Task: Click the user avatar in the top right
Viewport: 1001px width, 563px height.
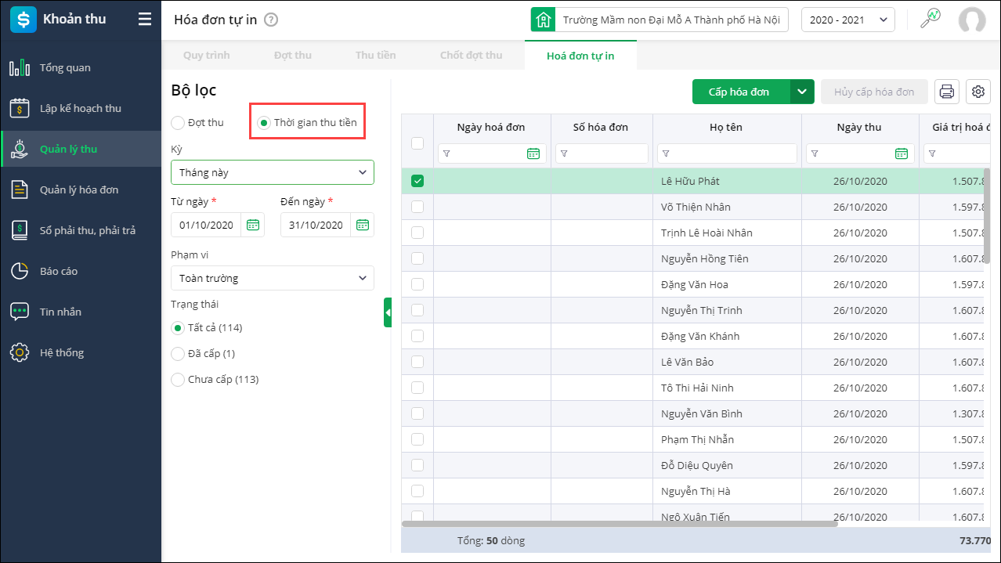Action: point(971,20)
